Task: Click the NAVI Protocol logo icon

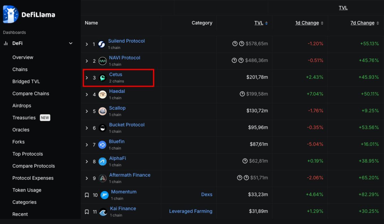Action: [x=102, y=61]
